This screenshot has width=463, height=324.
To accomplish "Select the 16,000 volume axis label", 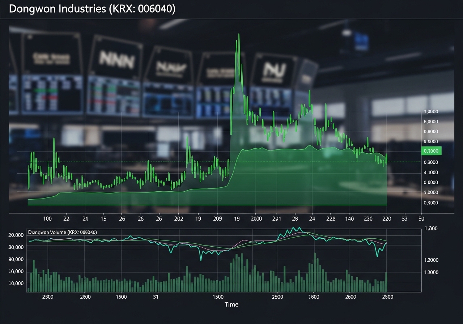I will (16, 272).
